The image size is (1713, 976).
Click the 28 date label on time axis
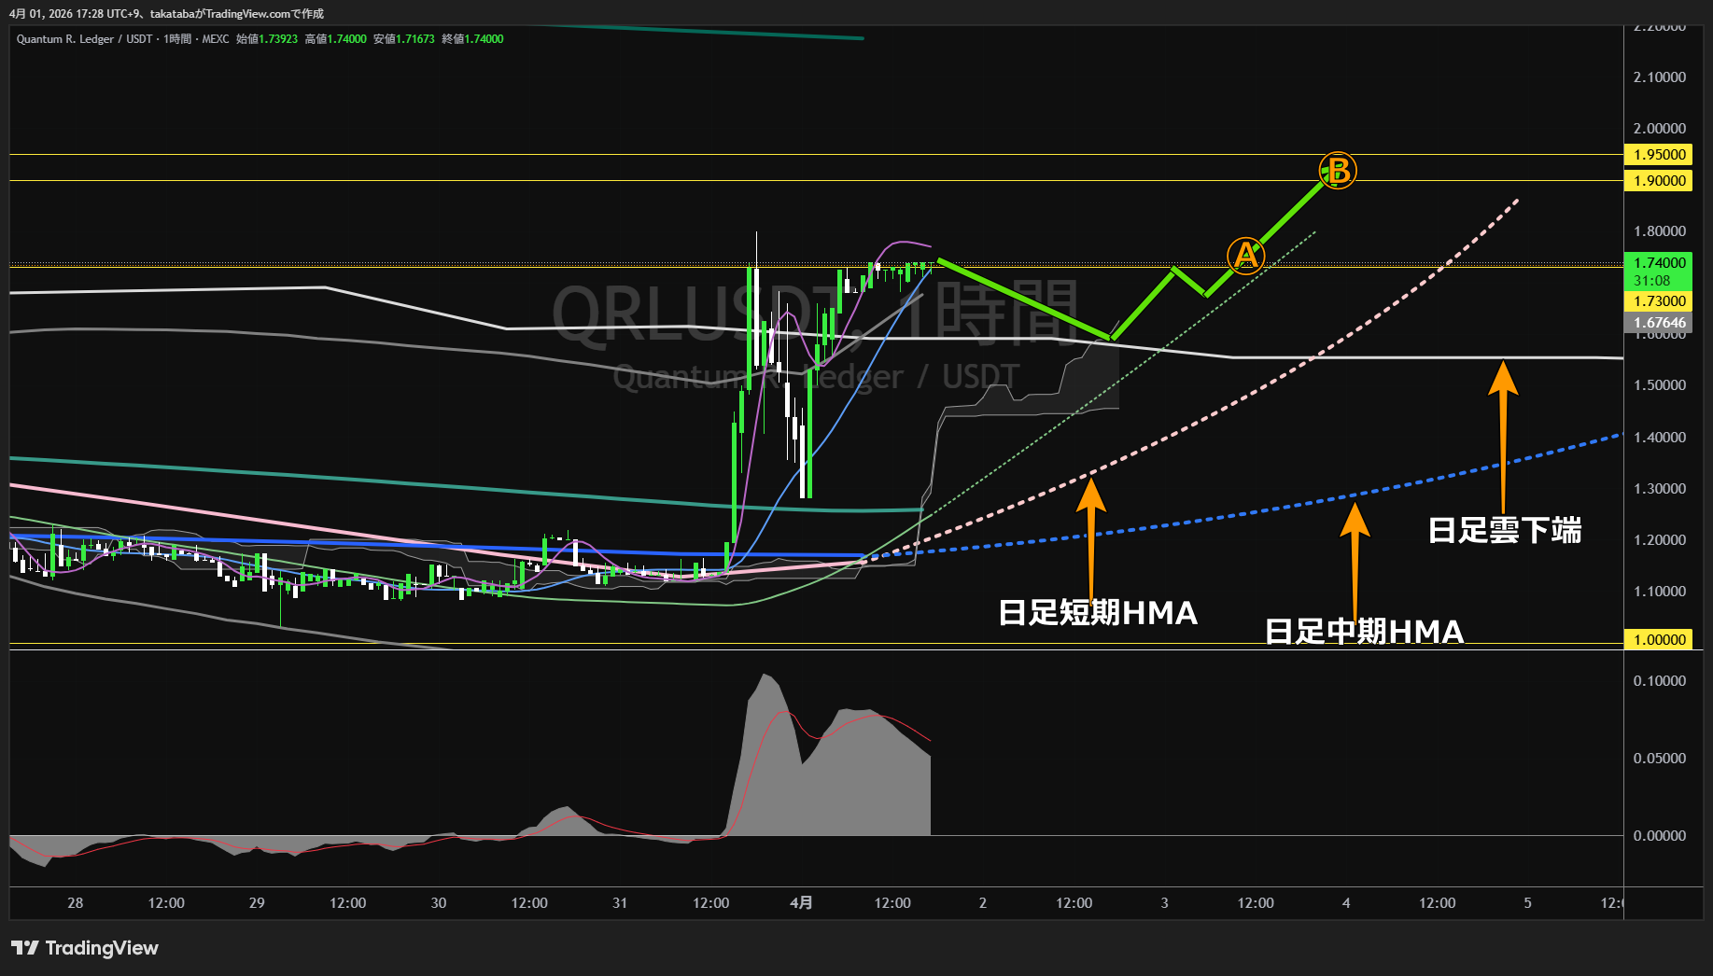click(76, 903)
